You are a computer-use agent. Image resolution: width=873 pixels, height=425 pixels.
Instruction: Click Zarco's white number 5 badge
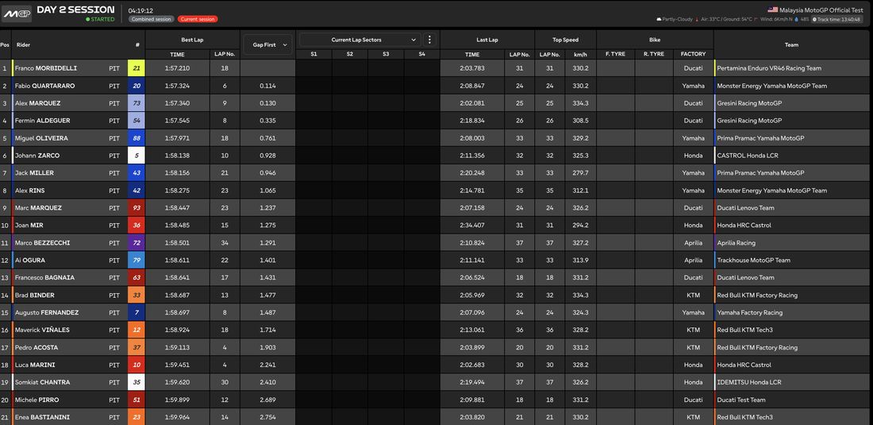(137, 156)
